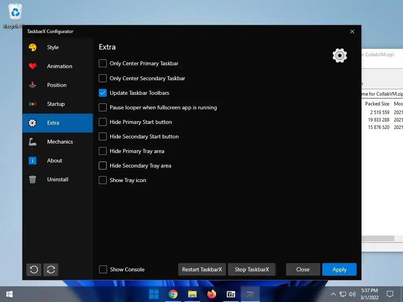403x302 pixels.
Task: Check Pause looper when fullscreen app is running
Action: tap(103, 107)
